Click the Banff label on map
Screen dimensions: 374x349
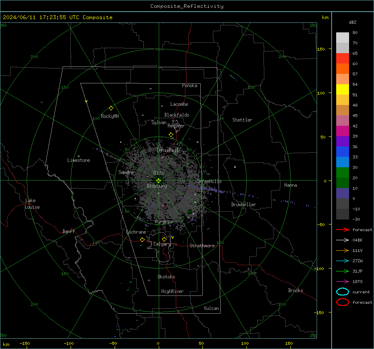(x=69, y=231)
